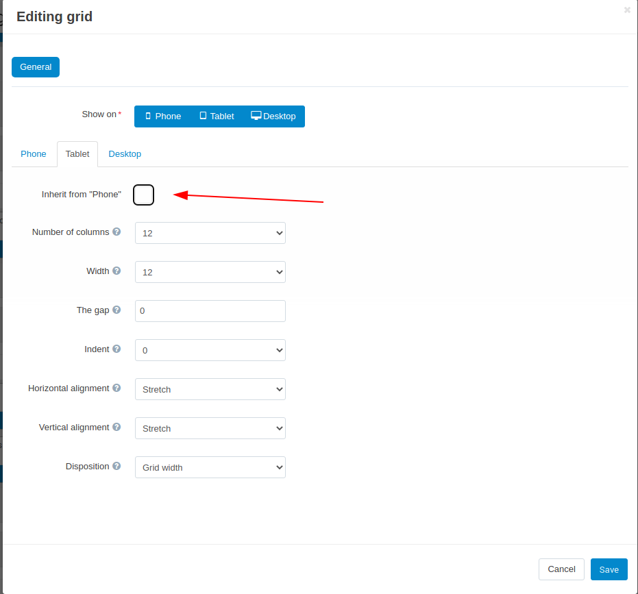
Task: Switch to the Phone settings tab
Action: pos(34,154)
